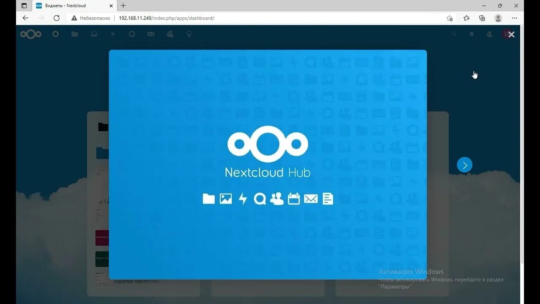Open the search magnifier in the header
The image size is (540, 304).
point(454,34)
